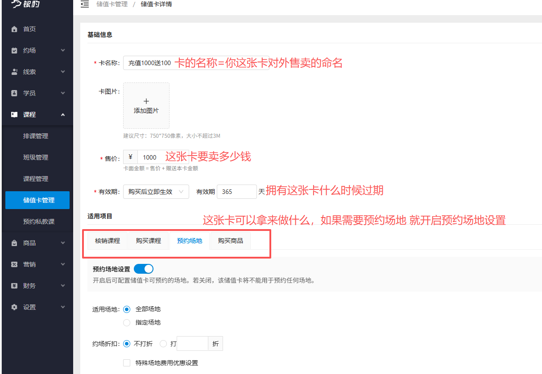This screenshot has width=542, height=374.
Task: Switch to the 购买商品 tab
Action: tap(230, 240)
